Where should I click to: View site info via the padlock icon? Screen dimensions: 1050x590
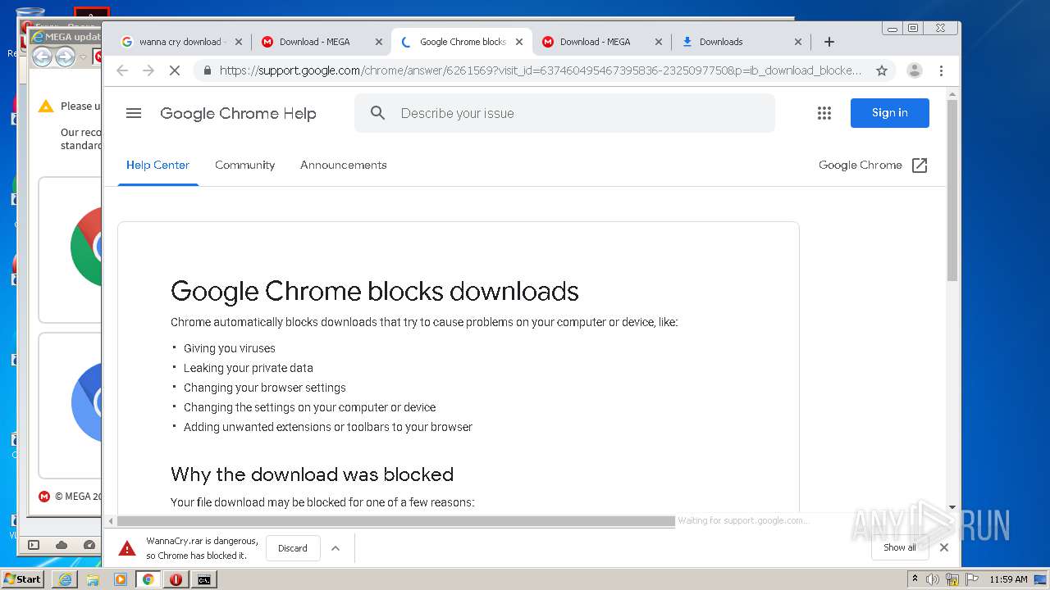pos(207,70)
